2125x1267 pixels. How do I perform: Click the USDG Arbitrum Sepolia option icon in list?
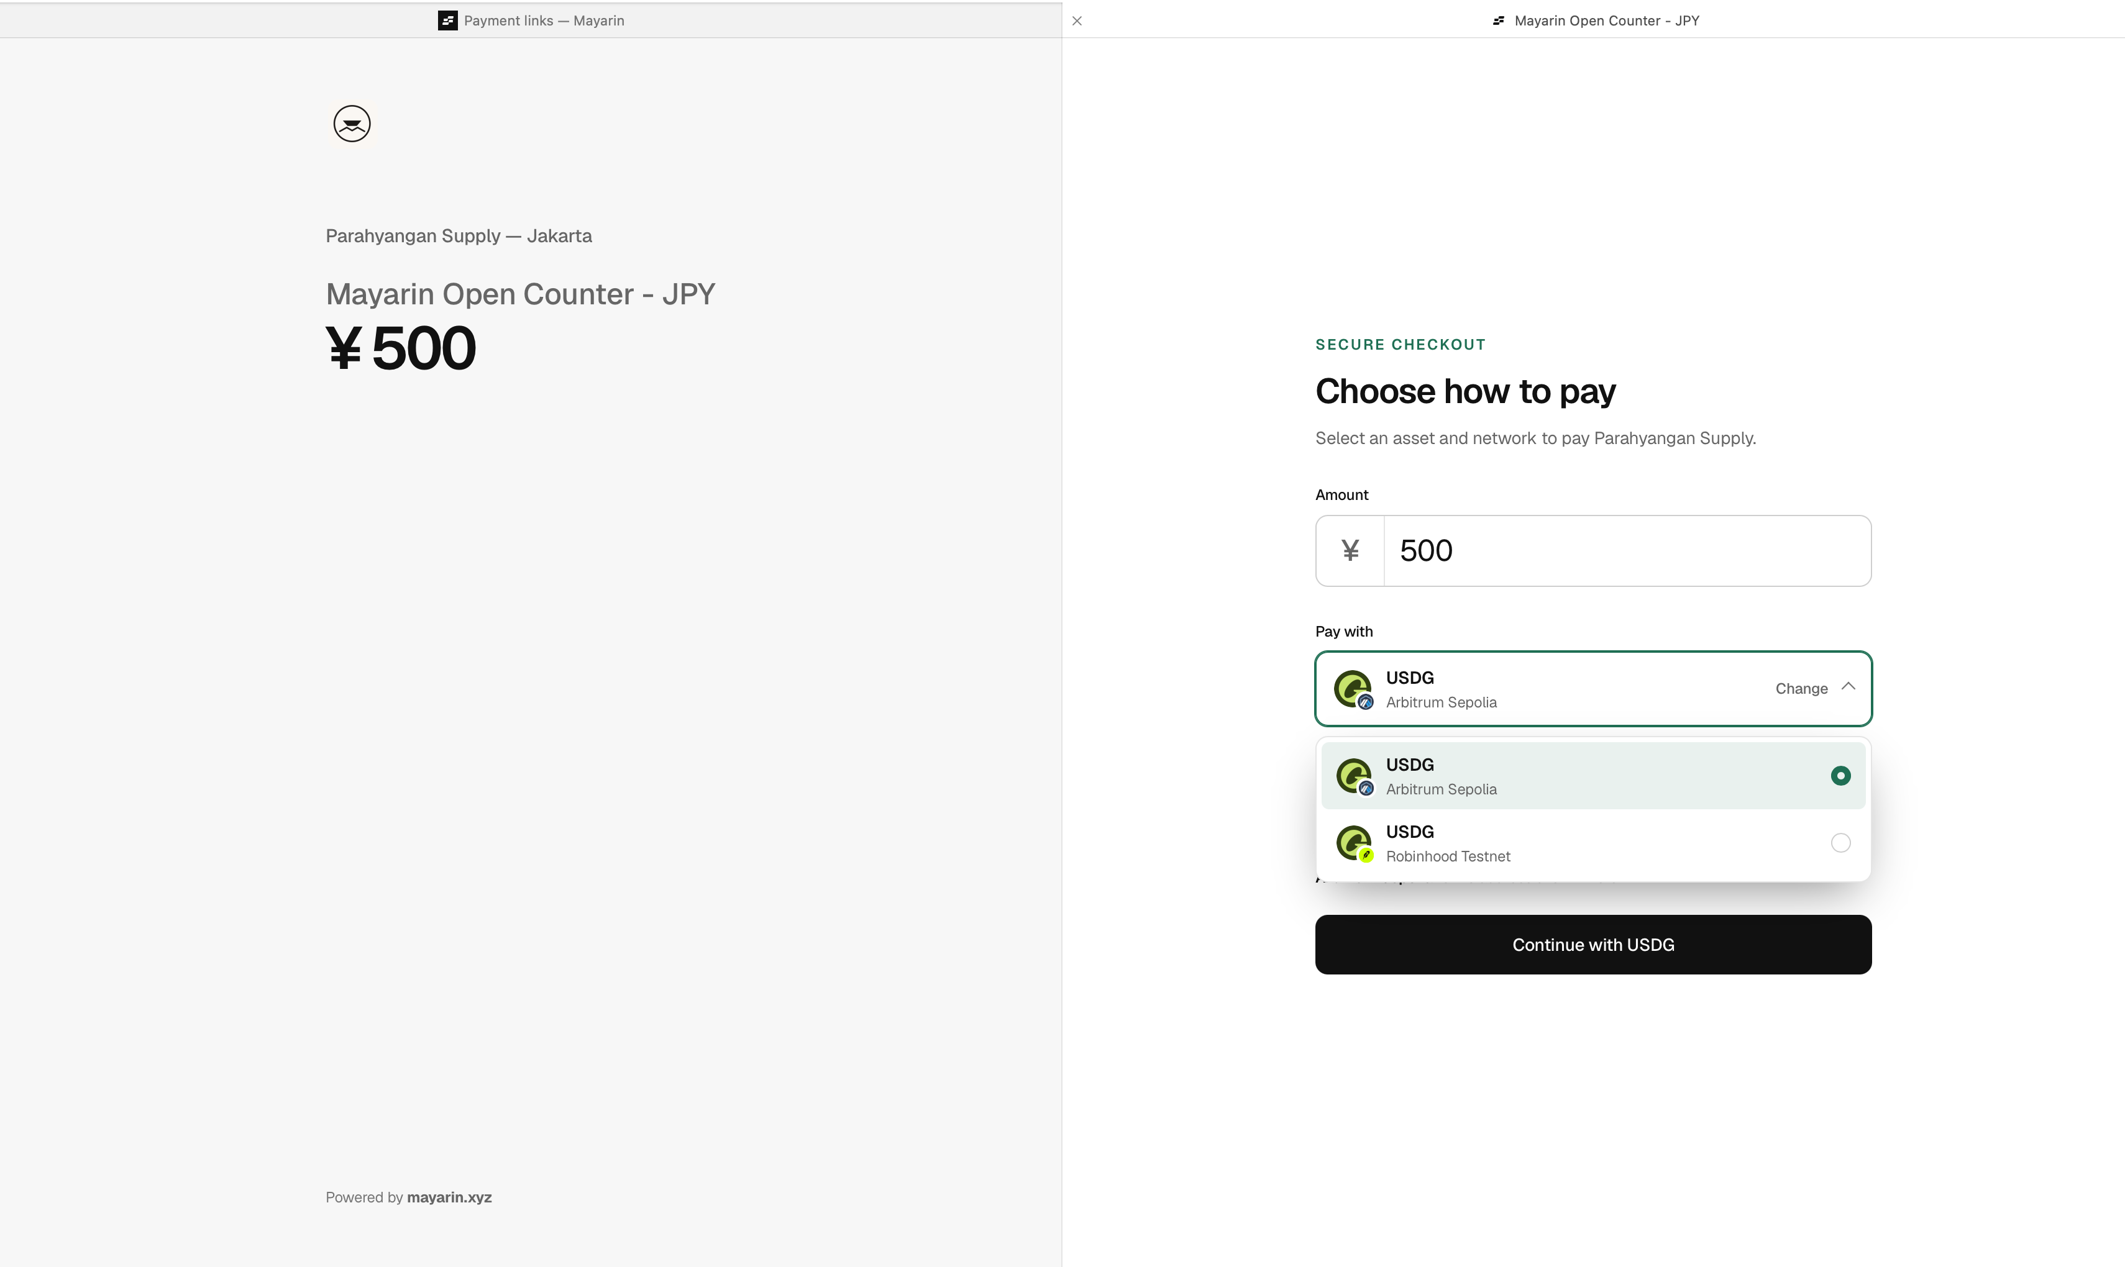tap(1355, 776)
